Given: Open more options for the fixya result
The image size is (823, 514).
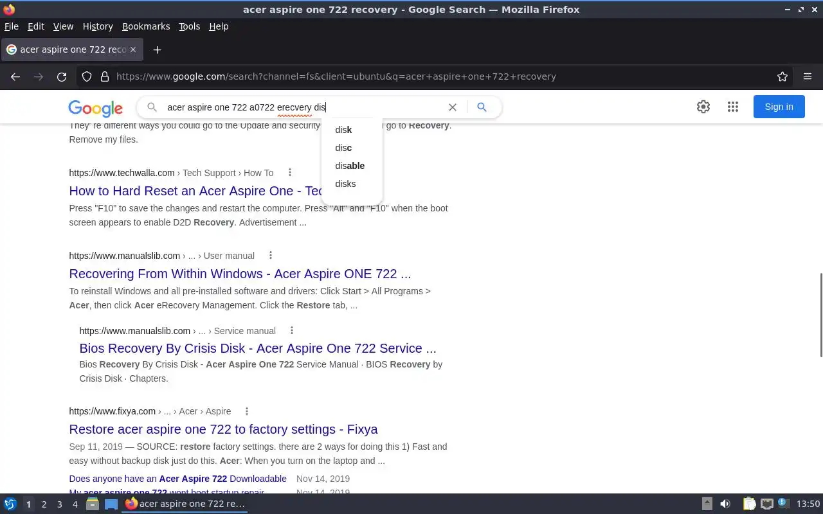Looking at the screenshot, I should click(247, 411).
